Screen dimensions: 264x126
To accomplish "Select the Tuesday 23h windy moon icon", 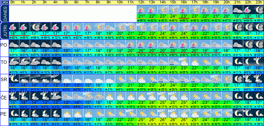I will click(258, 61).
